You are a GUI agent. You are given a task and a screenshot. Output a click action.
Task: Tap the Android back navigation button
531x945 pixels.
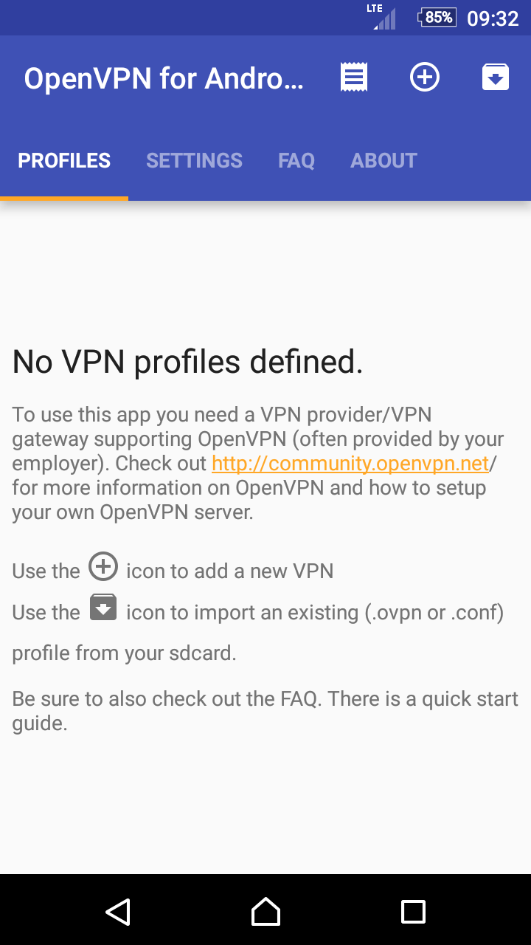click(x=118, y=912)
